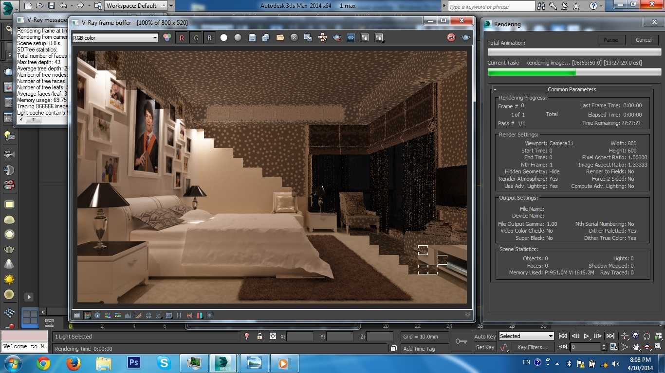The image size is (665, 373).
Task: Open Selected key filter dropdown
Action: pos(527,336)
